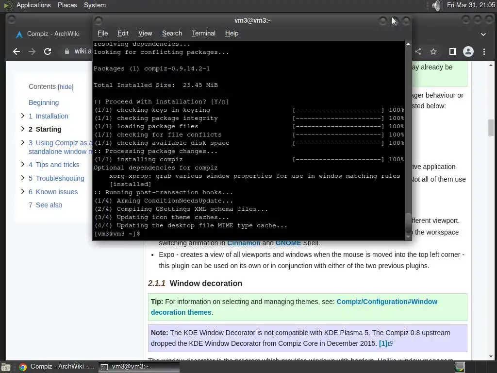Go to the 2 Starting contents entry
Viewport: 497px width, 373px height.
tap(45, 129)
